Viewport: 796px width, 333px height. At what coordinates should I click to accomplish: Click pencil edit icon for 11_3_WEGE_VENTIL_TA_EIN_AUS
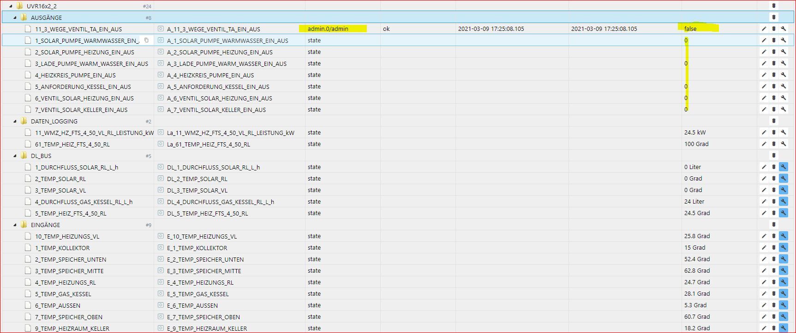click(764, 29)
